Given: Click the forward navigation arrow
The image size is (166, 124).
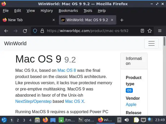Looking at the screenshot, I should (16, 31).
